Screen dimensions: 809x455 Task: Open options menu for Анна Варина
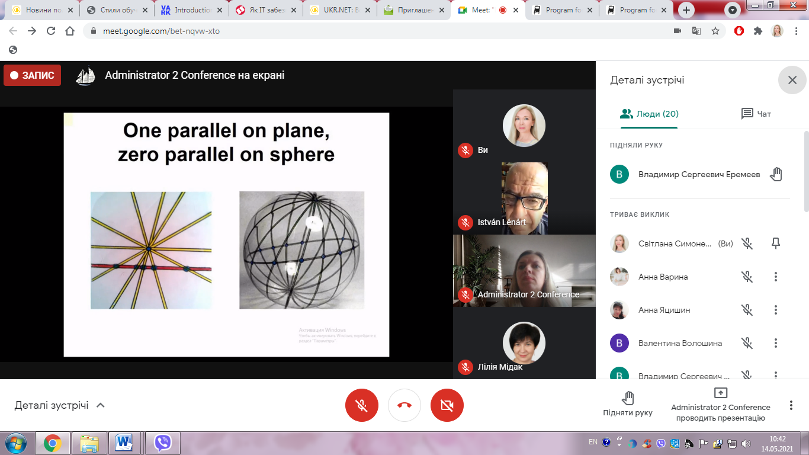pyautogui.click(x=776, y=277)
